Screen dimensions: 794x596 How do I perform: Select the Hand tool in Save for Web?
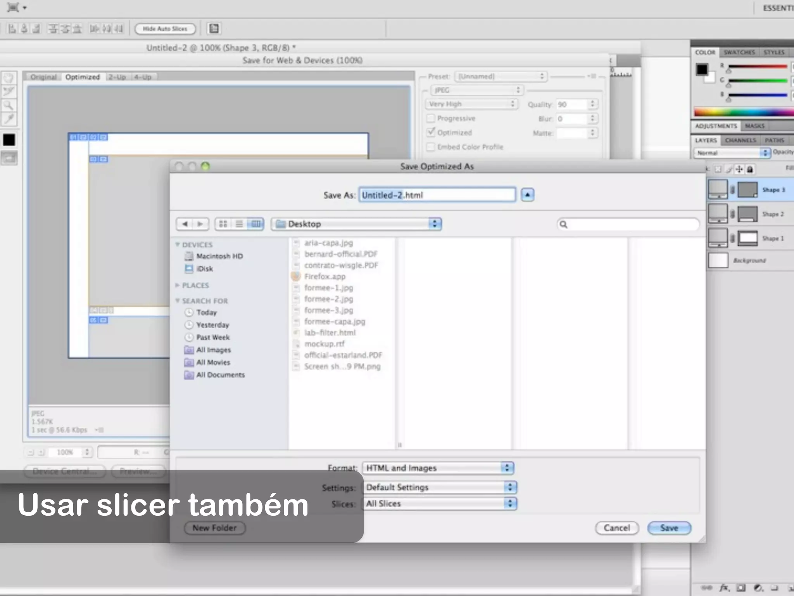pos(9,78)
